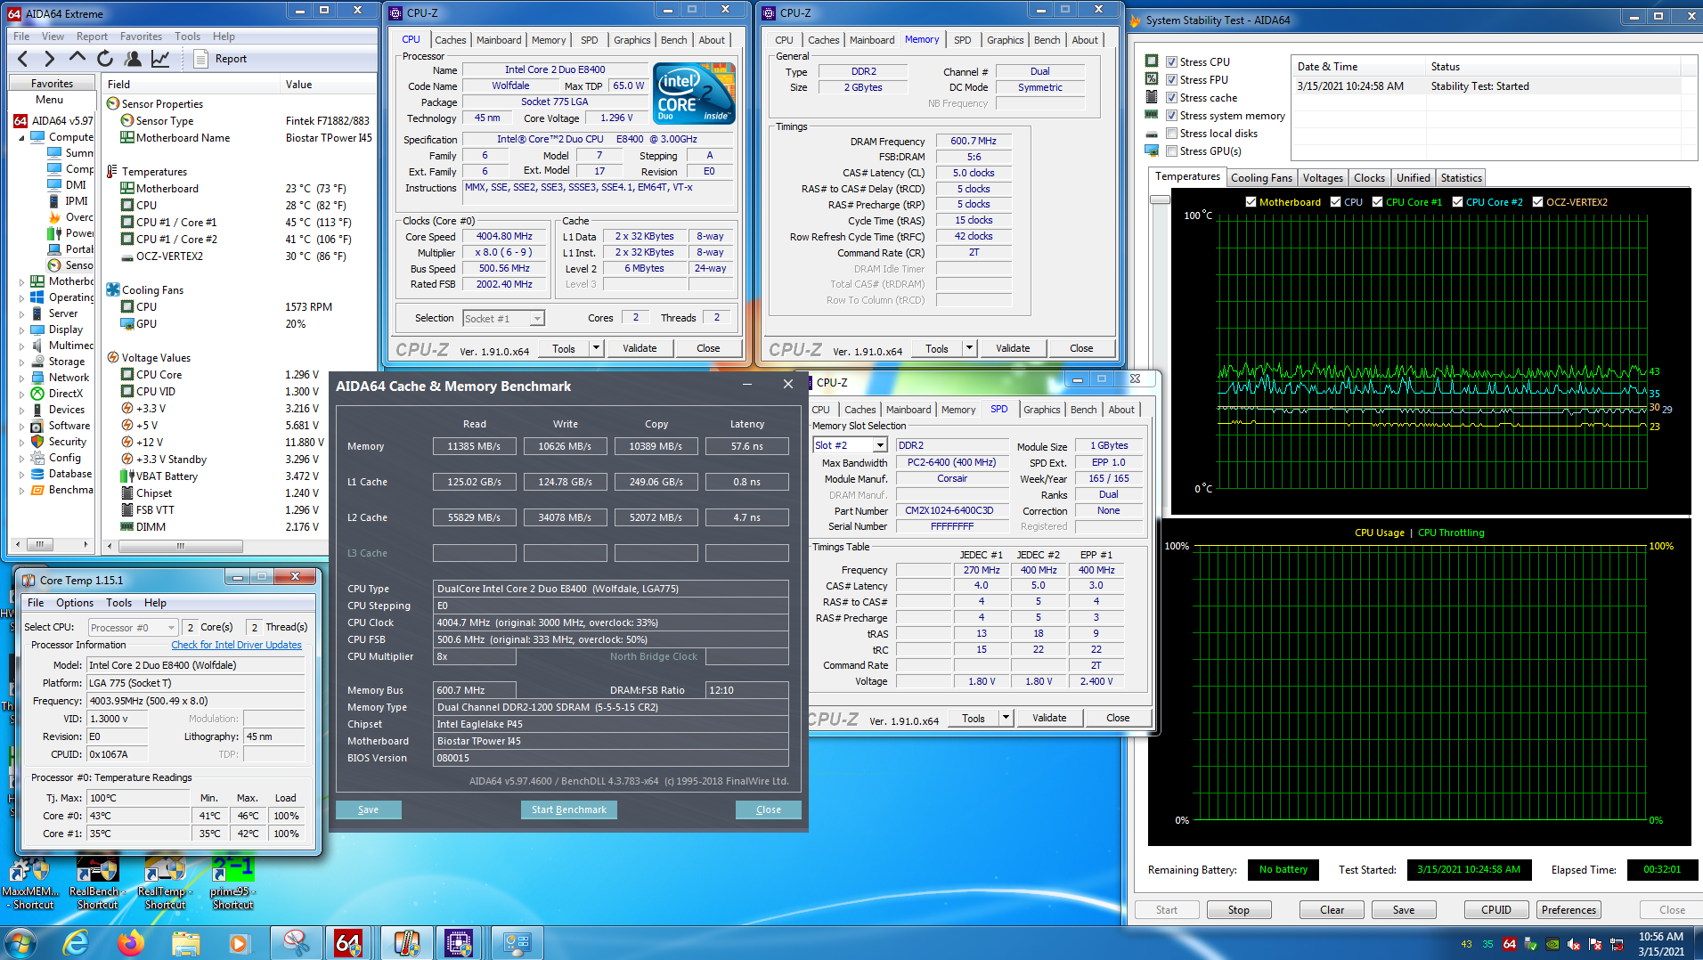Open the Caches tab in CPU-Z CPU window

(450, 40)
